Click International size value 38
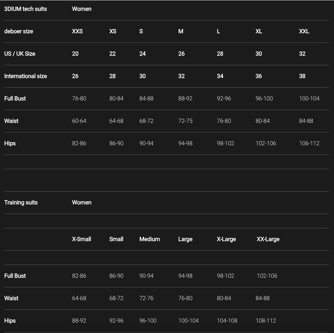The width and height of the screenshot is (334, 333). [x=302, y=76]
